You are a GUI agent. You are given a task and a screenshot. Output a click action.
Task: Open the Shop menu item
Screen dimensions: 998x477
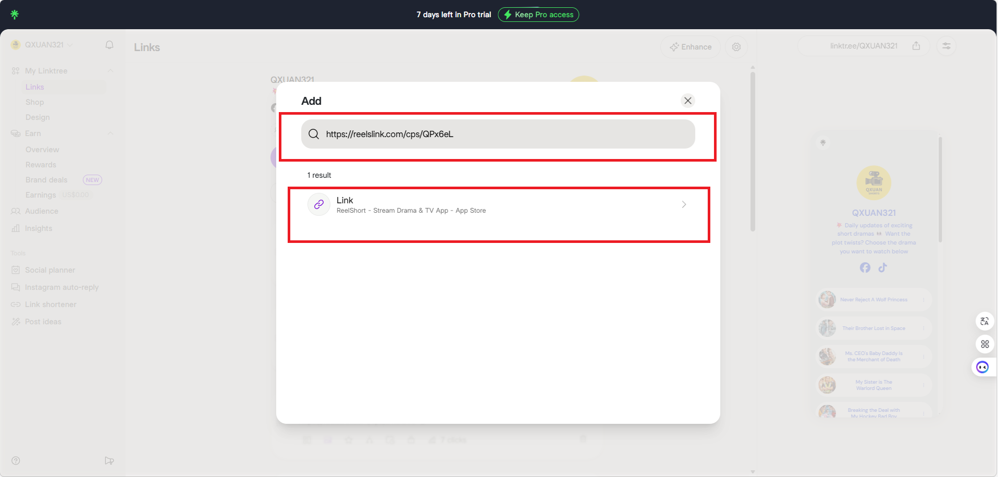pos(35,102)
